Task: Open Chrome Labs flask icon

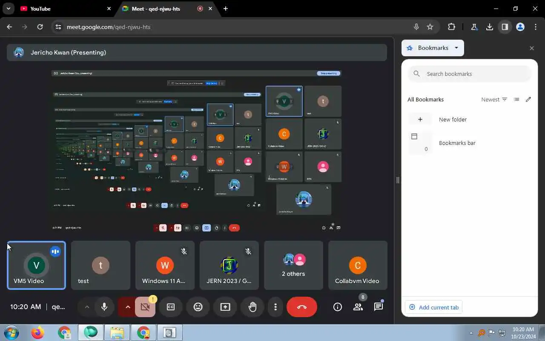Action: [x=474, y=27]
